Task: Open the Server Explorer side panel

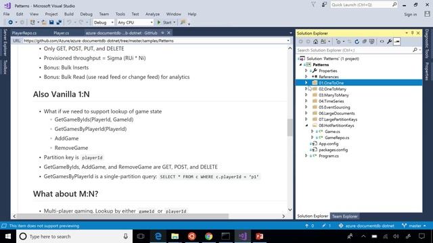Action: click(5, 43)
